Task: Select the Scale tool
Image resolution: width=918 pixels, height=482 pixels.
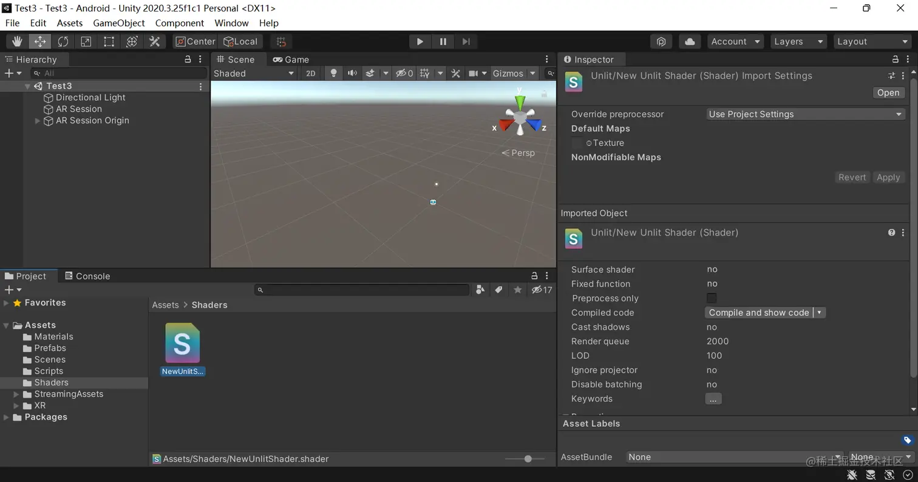Action: pos(86,41)
